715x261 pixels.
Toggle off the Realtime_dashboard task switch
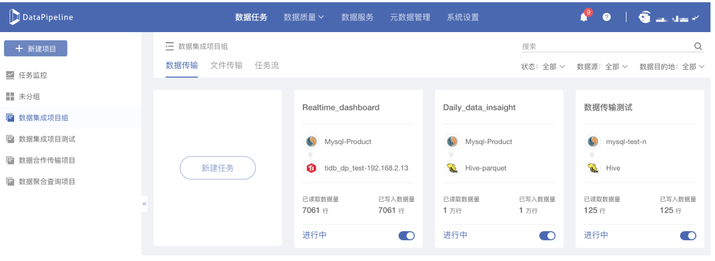tap(407, 236)
